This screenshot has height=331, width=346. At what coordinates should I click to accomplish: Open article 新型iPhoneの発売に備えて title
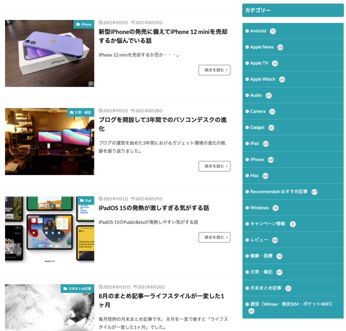coord(163,36)
